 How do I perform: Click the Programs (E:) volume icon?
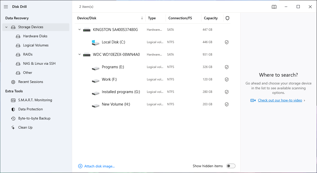pyautogui.click(x=96, y=68)
